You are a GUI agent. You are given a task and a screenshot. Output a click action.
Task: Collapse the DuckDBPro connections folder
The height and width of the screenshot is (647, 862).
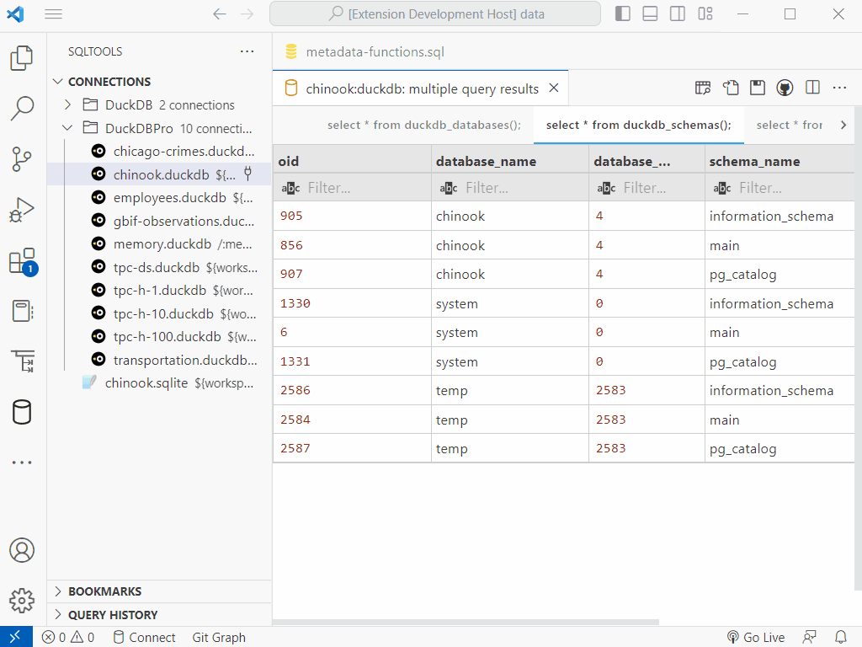click(68, 129)
